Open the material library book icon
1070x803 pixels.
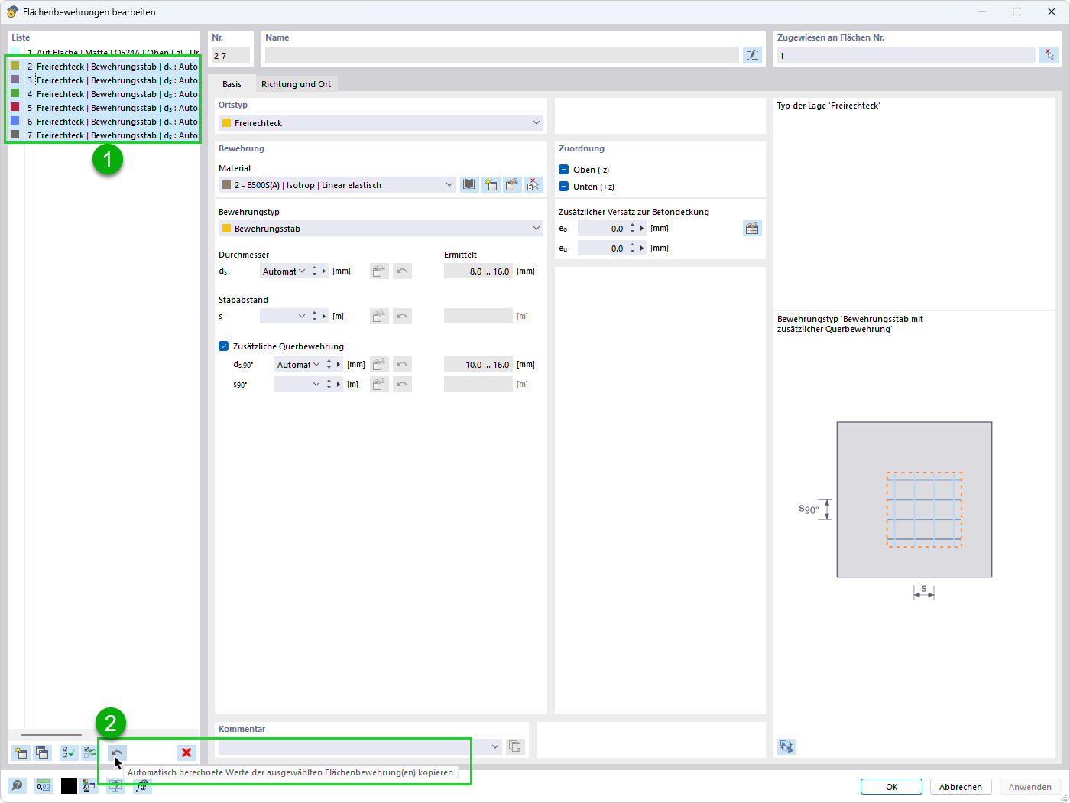469,184
